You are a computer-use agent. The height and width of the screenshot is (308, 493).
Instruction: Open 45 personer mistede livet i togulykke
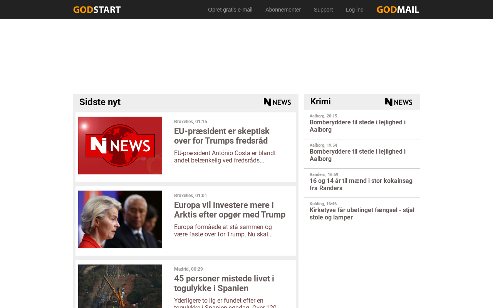[x=224, y=283]
